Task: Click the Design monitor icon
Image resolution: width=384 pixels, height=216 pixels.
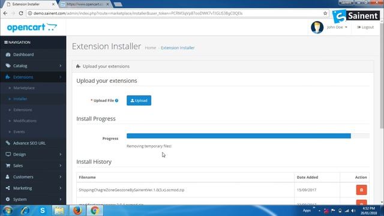Action: [x=8, y=154]
